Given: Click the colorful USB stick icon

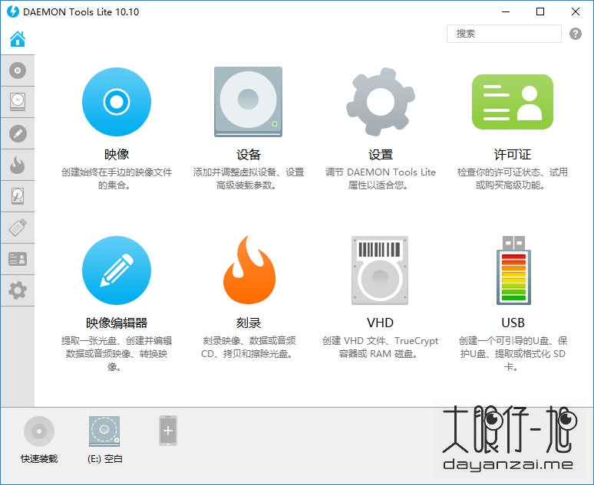Looking at the screenshot, I should pos(513,270).
